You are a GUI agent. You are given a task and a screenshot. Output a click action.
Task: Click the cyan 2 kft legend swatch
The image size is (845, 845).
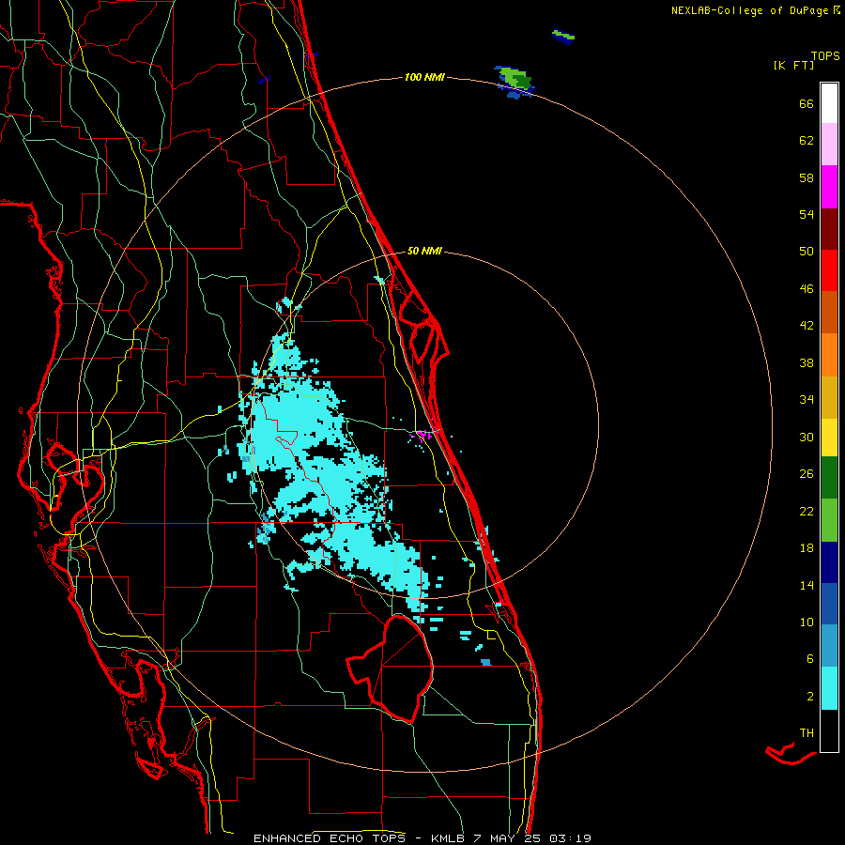(829, 688)
